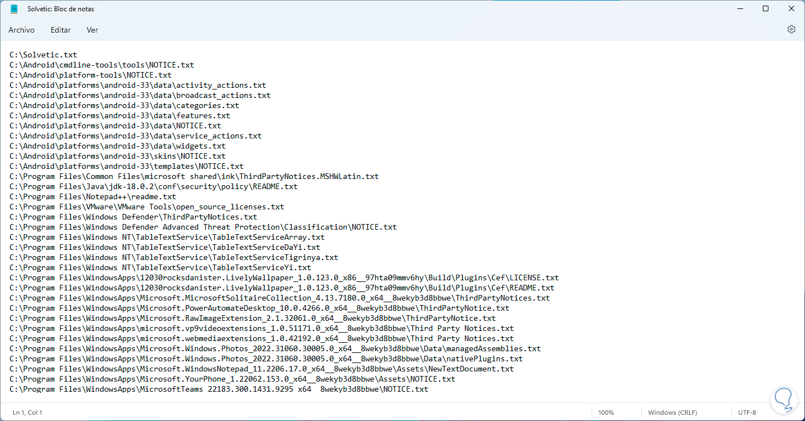Select the categories.txt path line
Screen dimensions: 805x421
[124, 106]
